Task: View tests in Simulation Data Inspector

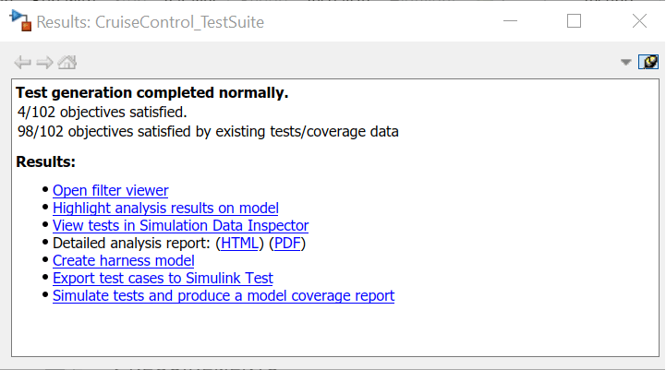Action: coord(180,225)
